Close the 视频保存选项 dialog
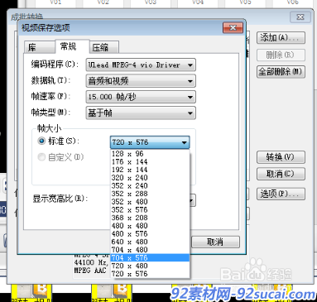Image resolution: width=317 pixels, height=302 pixels. [233, 28]
